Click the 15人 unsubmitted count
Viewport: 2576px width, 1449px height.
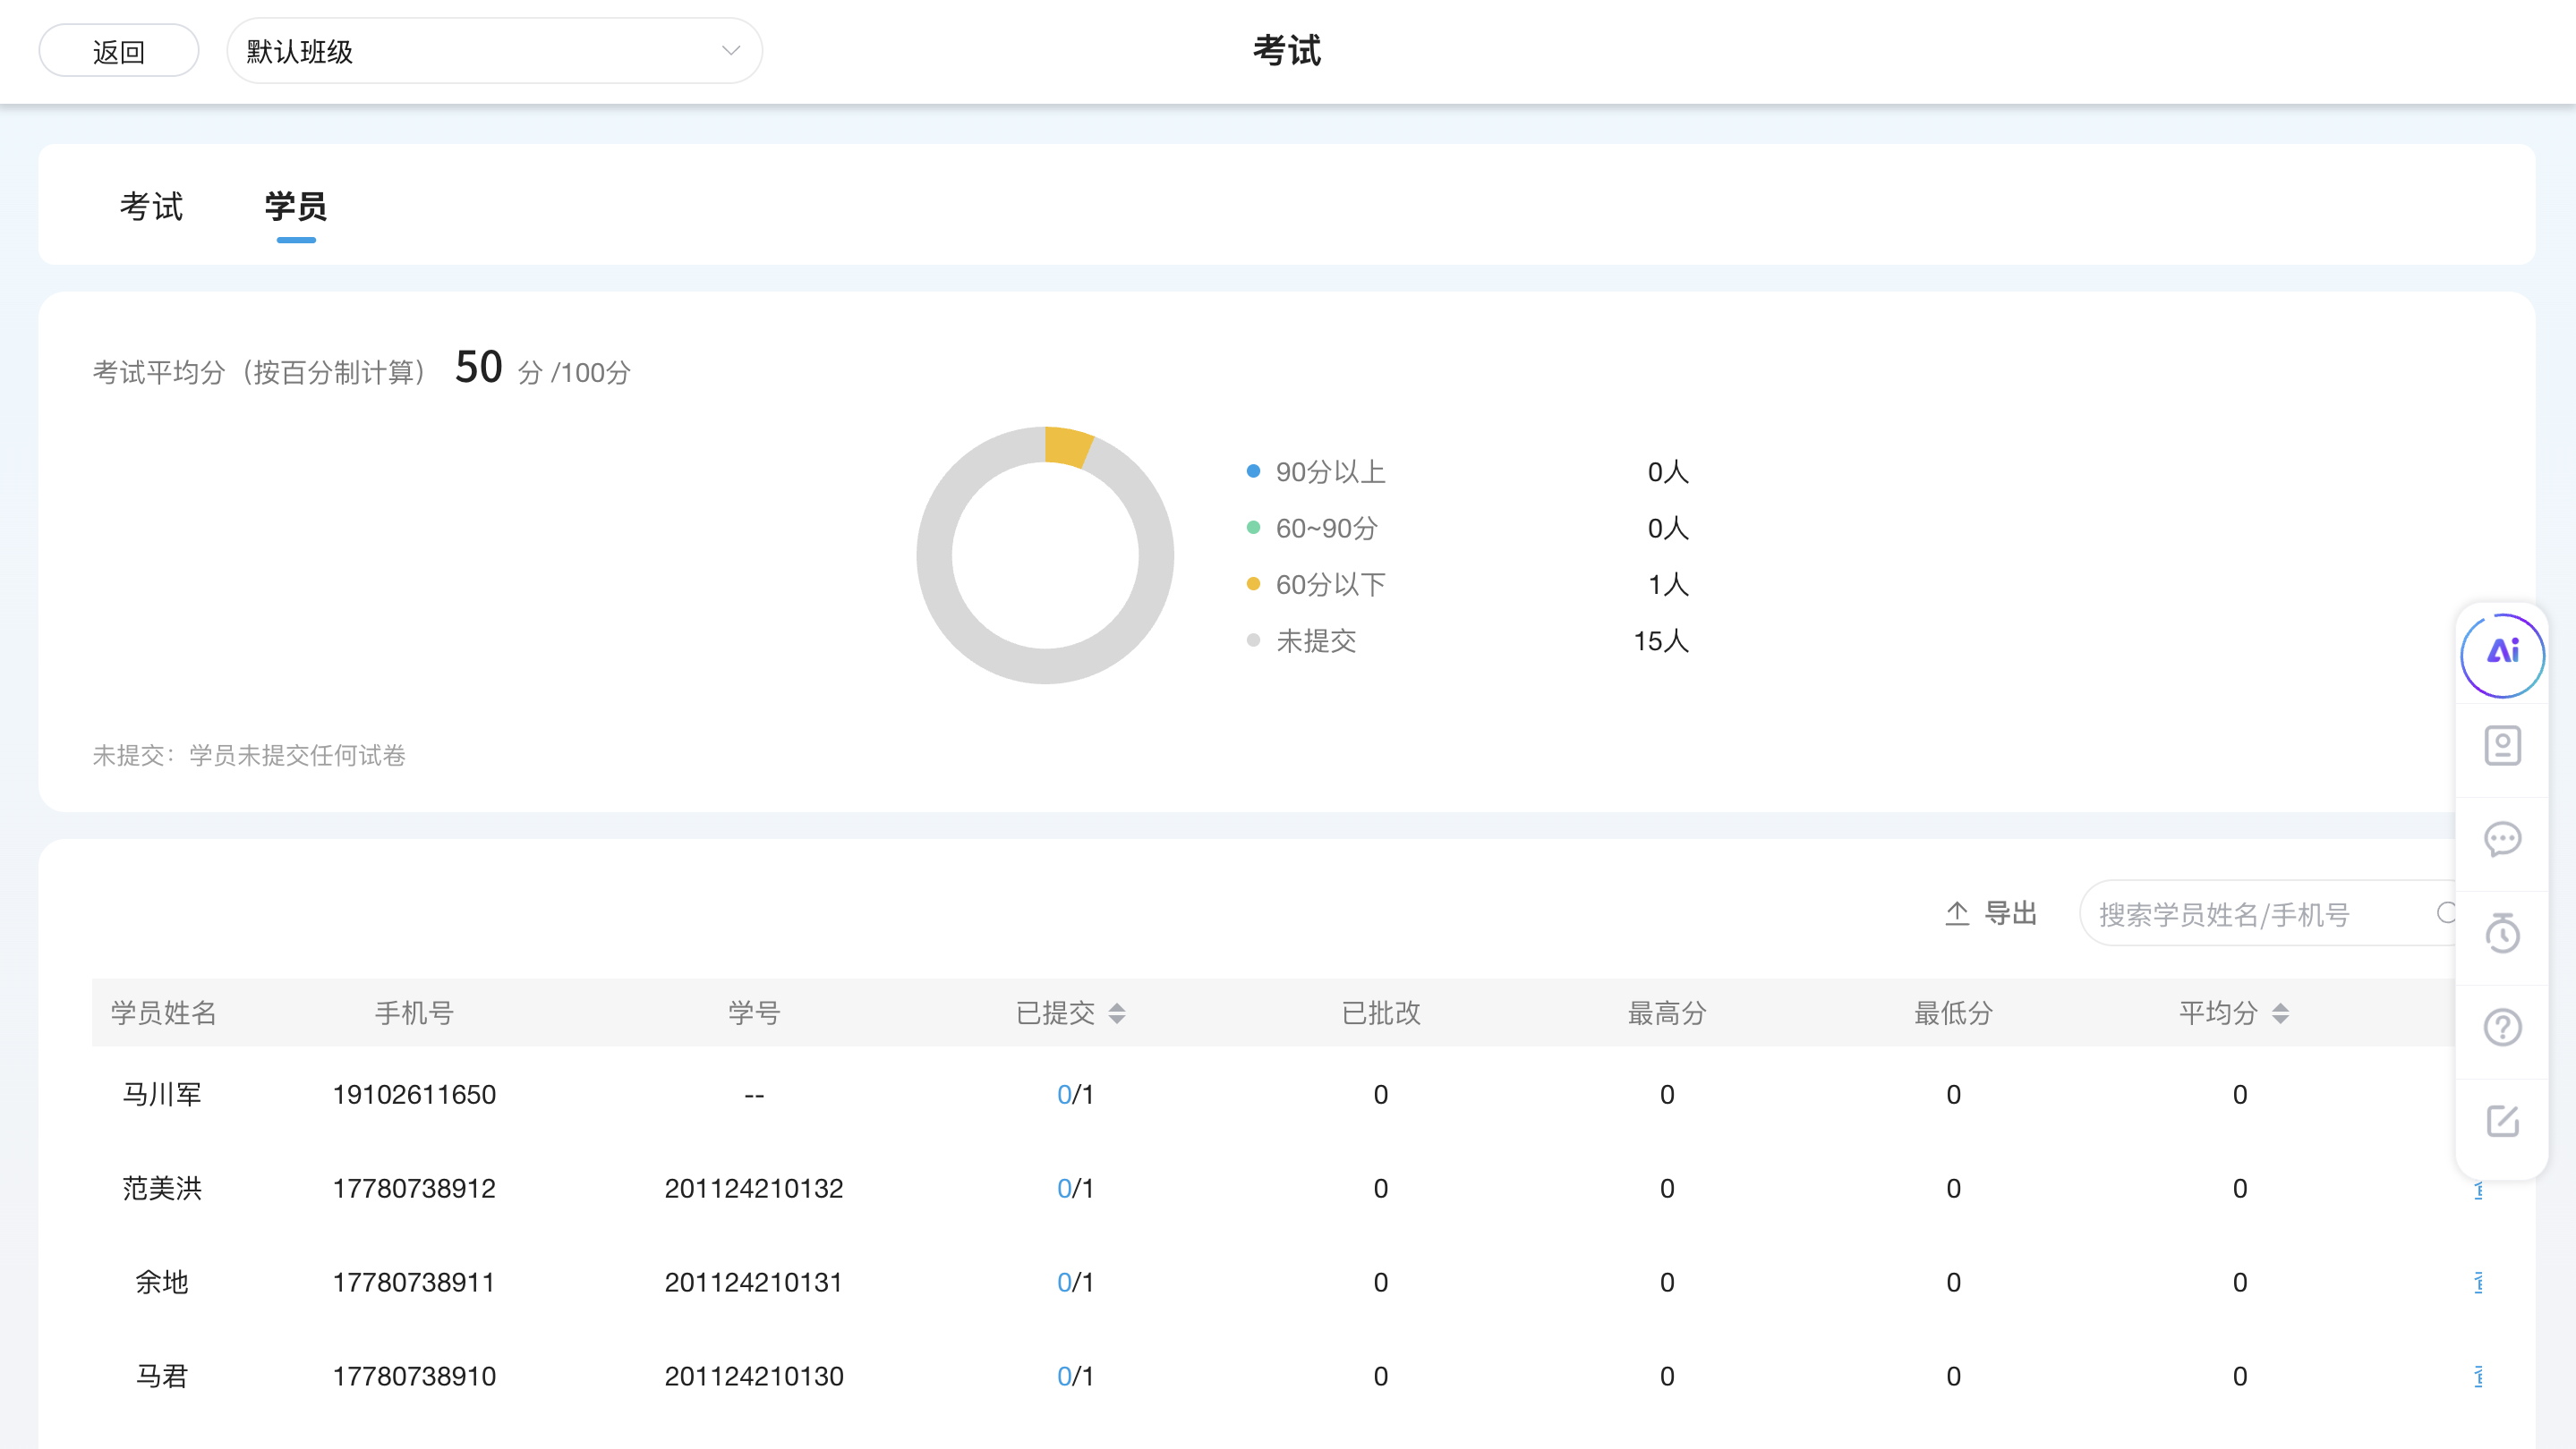1661,641
